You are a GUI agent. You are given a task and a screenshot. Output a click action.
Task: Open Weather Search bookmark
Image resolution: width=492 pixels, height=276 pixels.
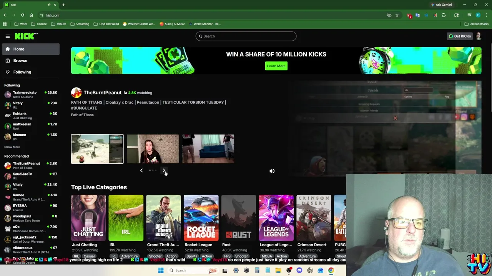tap(139, 24)
